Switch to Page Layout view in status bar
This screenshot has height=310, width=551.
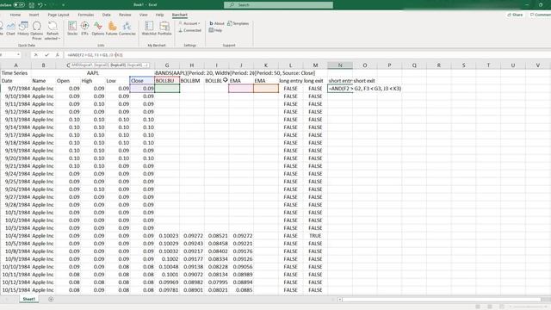(490, 307)
